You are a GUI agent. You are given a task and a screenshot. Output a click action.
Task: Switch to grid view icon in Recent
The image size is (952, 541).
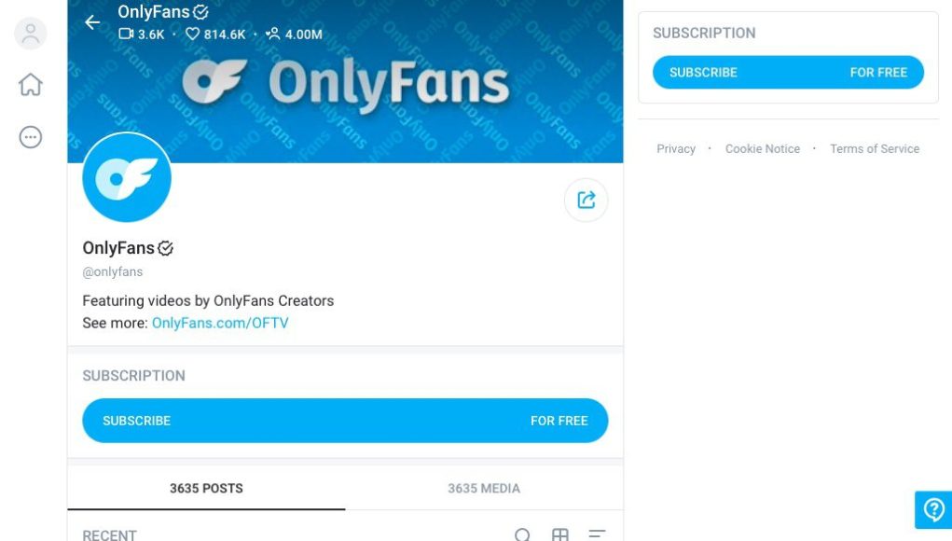(559, 534)
